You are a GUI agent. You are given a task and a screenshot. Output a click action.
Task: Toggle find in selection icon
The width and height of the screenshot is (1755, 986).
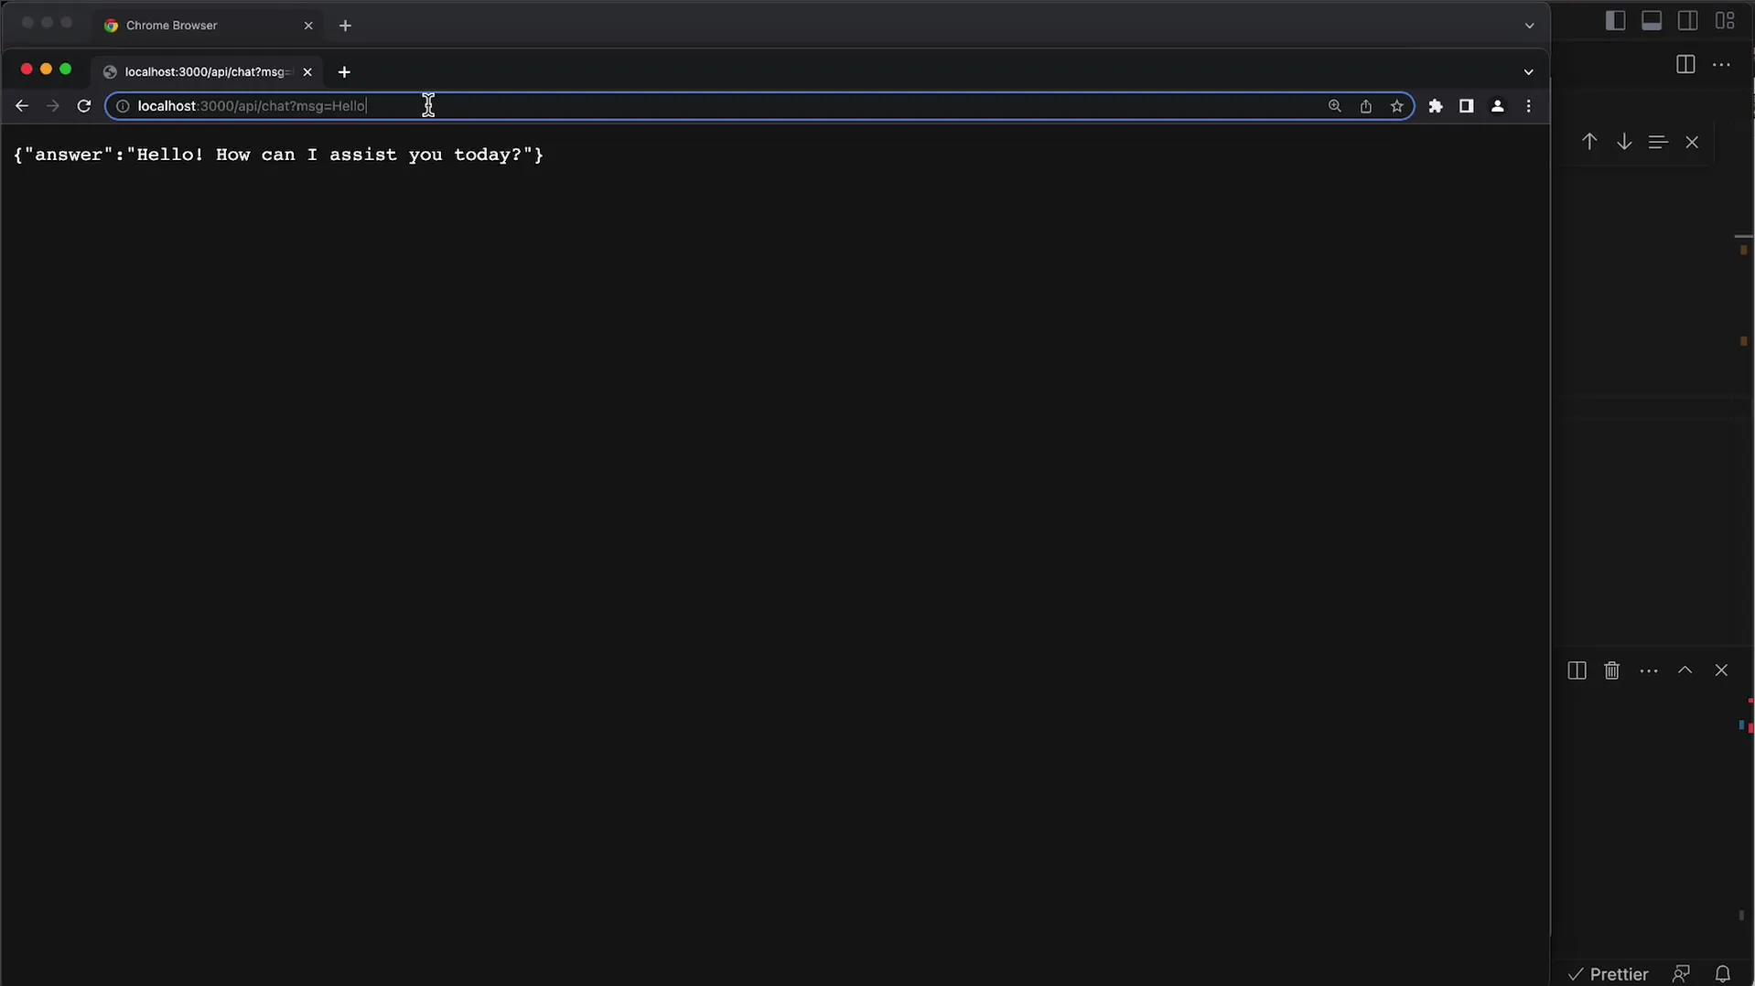click(x=1658, y=142)
